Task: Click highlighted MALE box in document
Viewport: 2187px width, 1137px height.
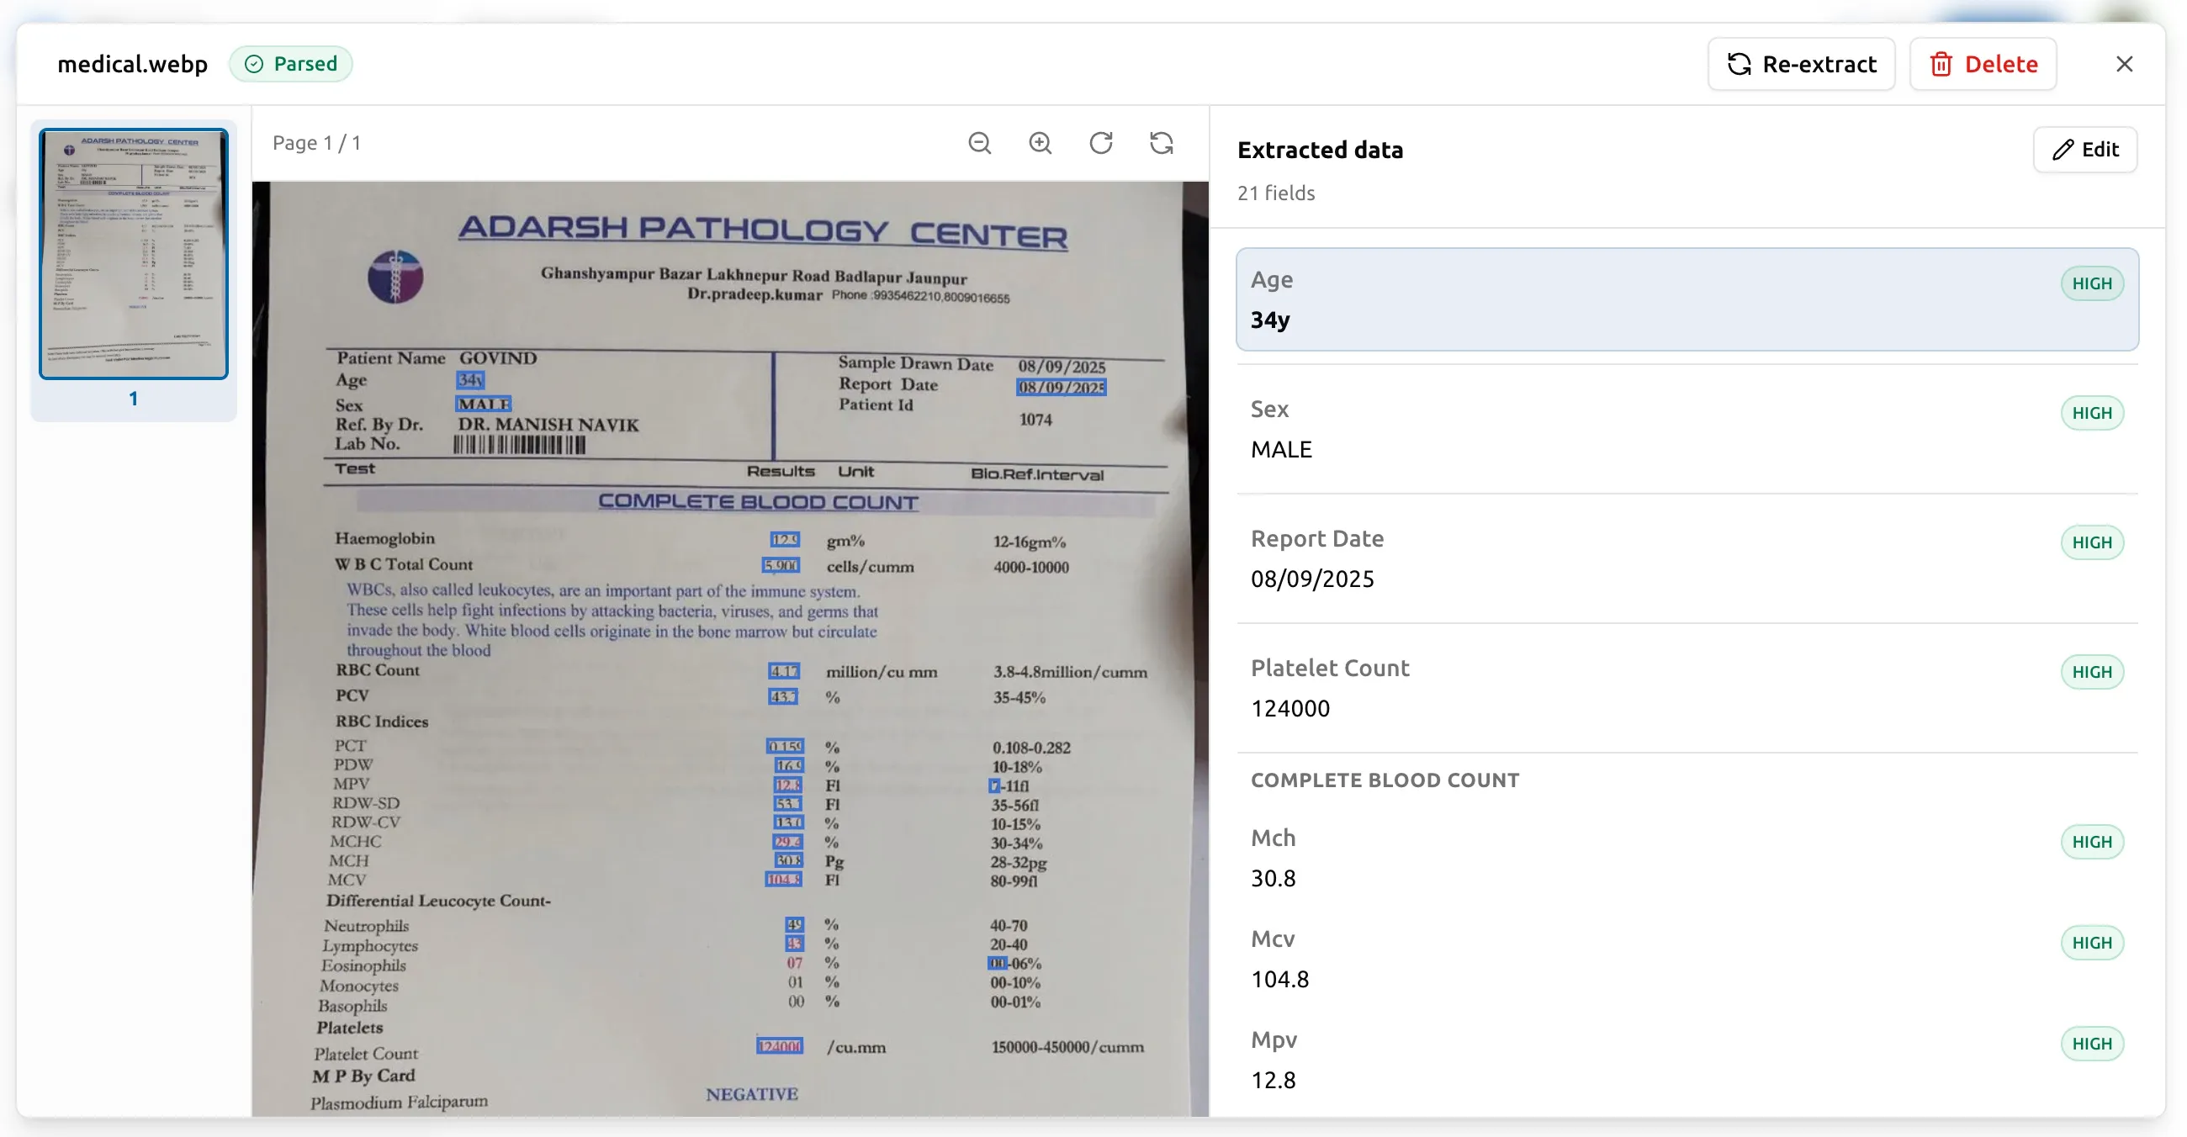Action: coord(483,404)
